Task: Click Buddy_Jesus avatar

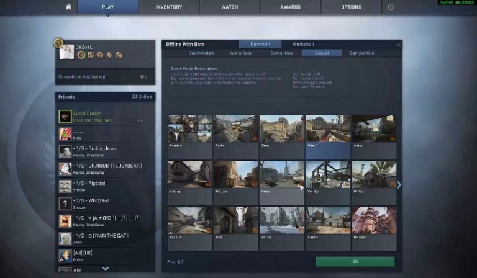Action: tap(65, 151)
